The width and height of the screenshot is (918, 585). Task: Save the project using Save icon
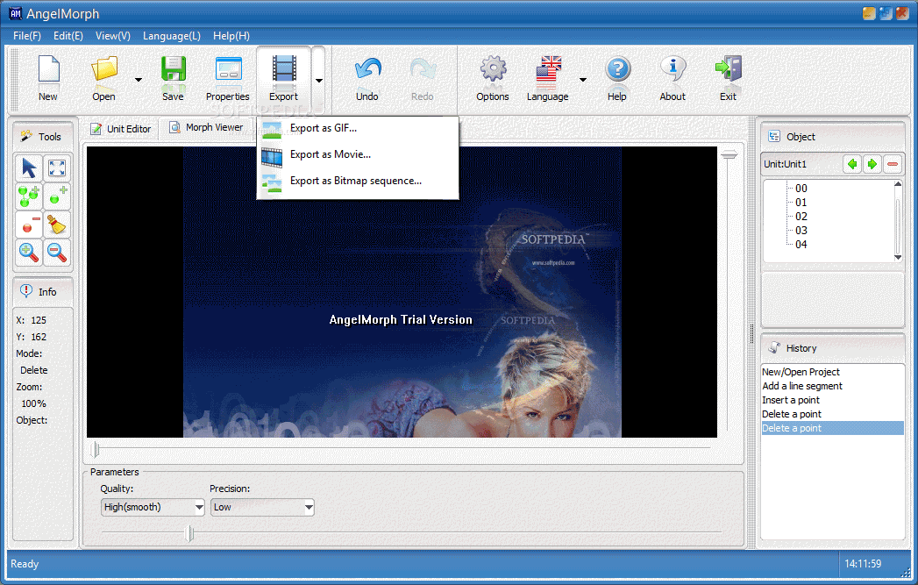(x=174, y=78)
